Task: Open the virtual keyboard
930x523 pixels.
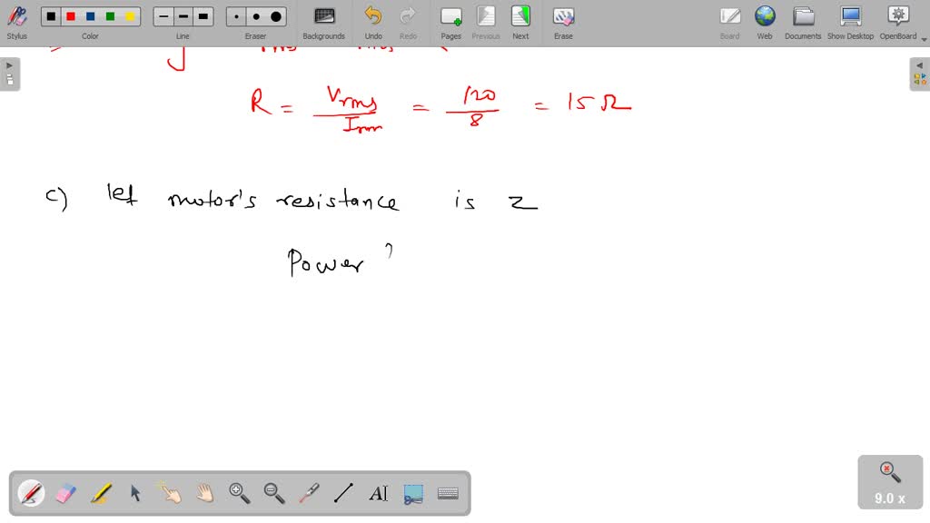Action: [x=447, y=493]
